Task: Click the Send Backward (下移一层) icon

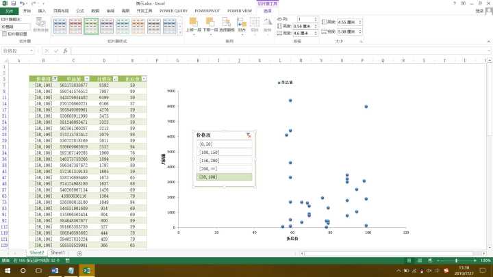Action: point(211,24)
